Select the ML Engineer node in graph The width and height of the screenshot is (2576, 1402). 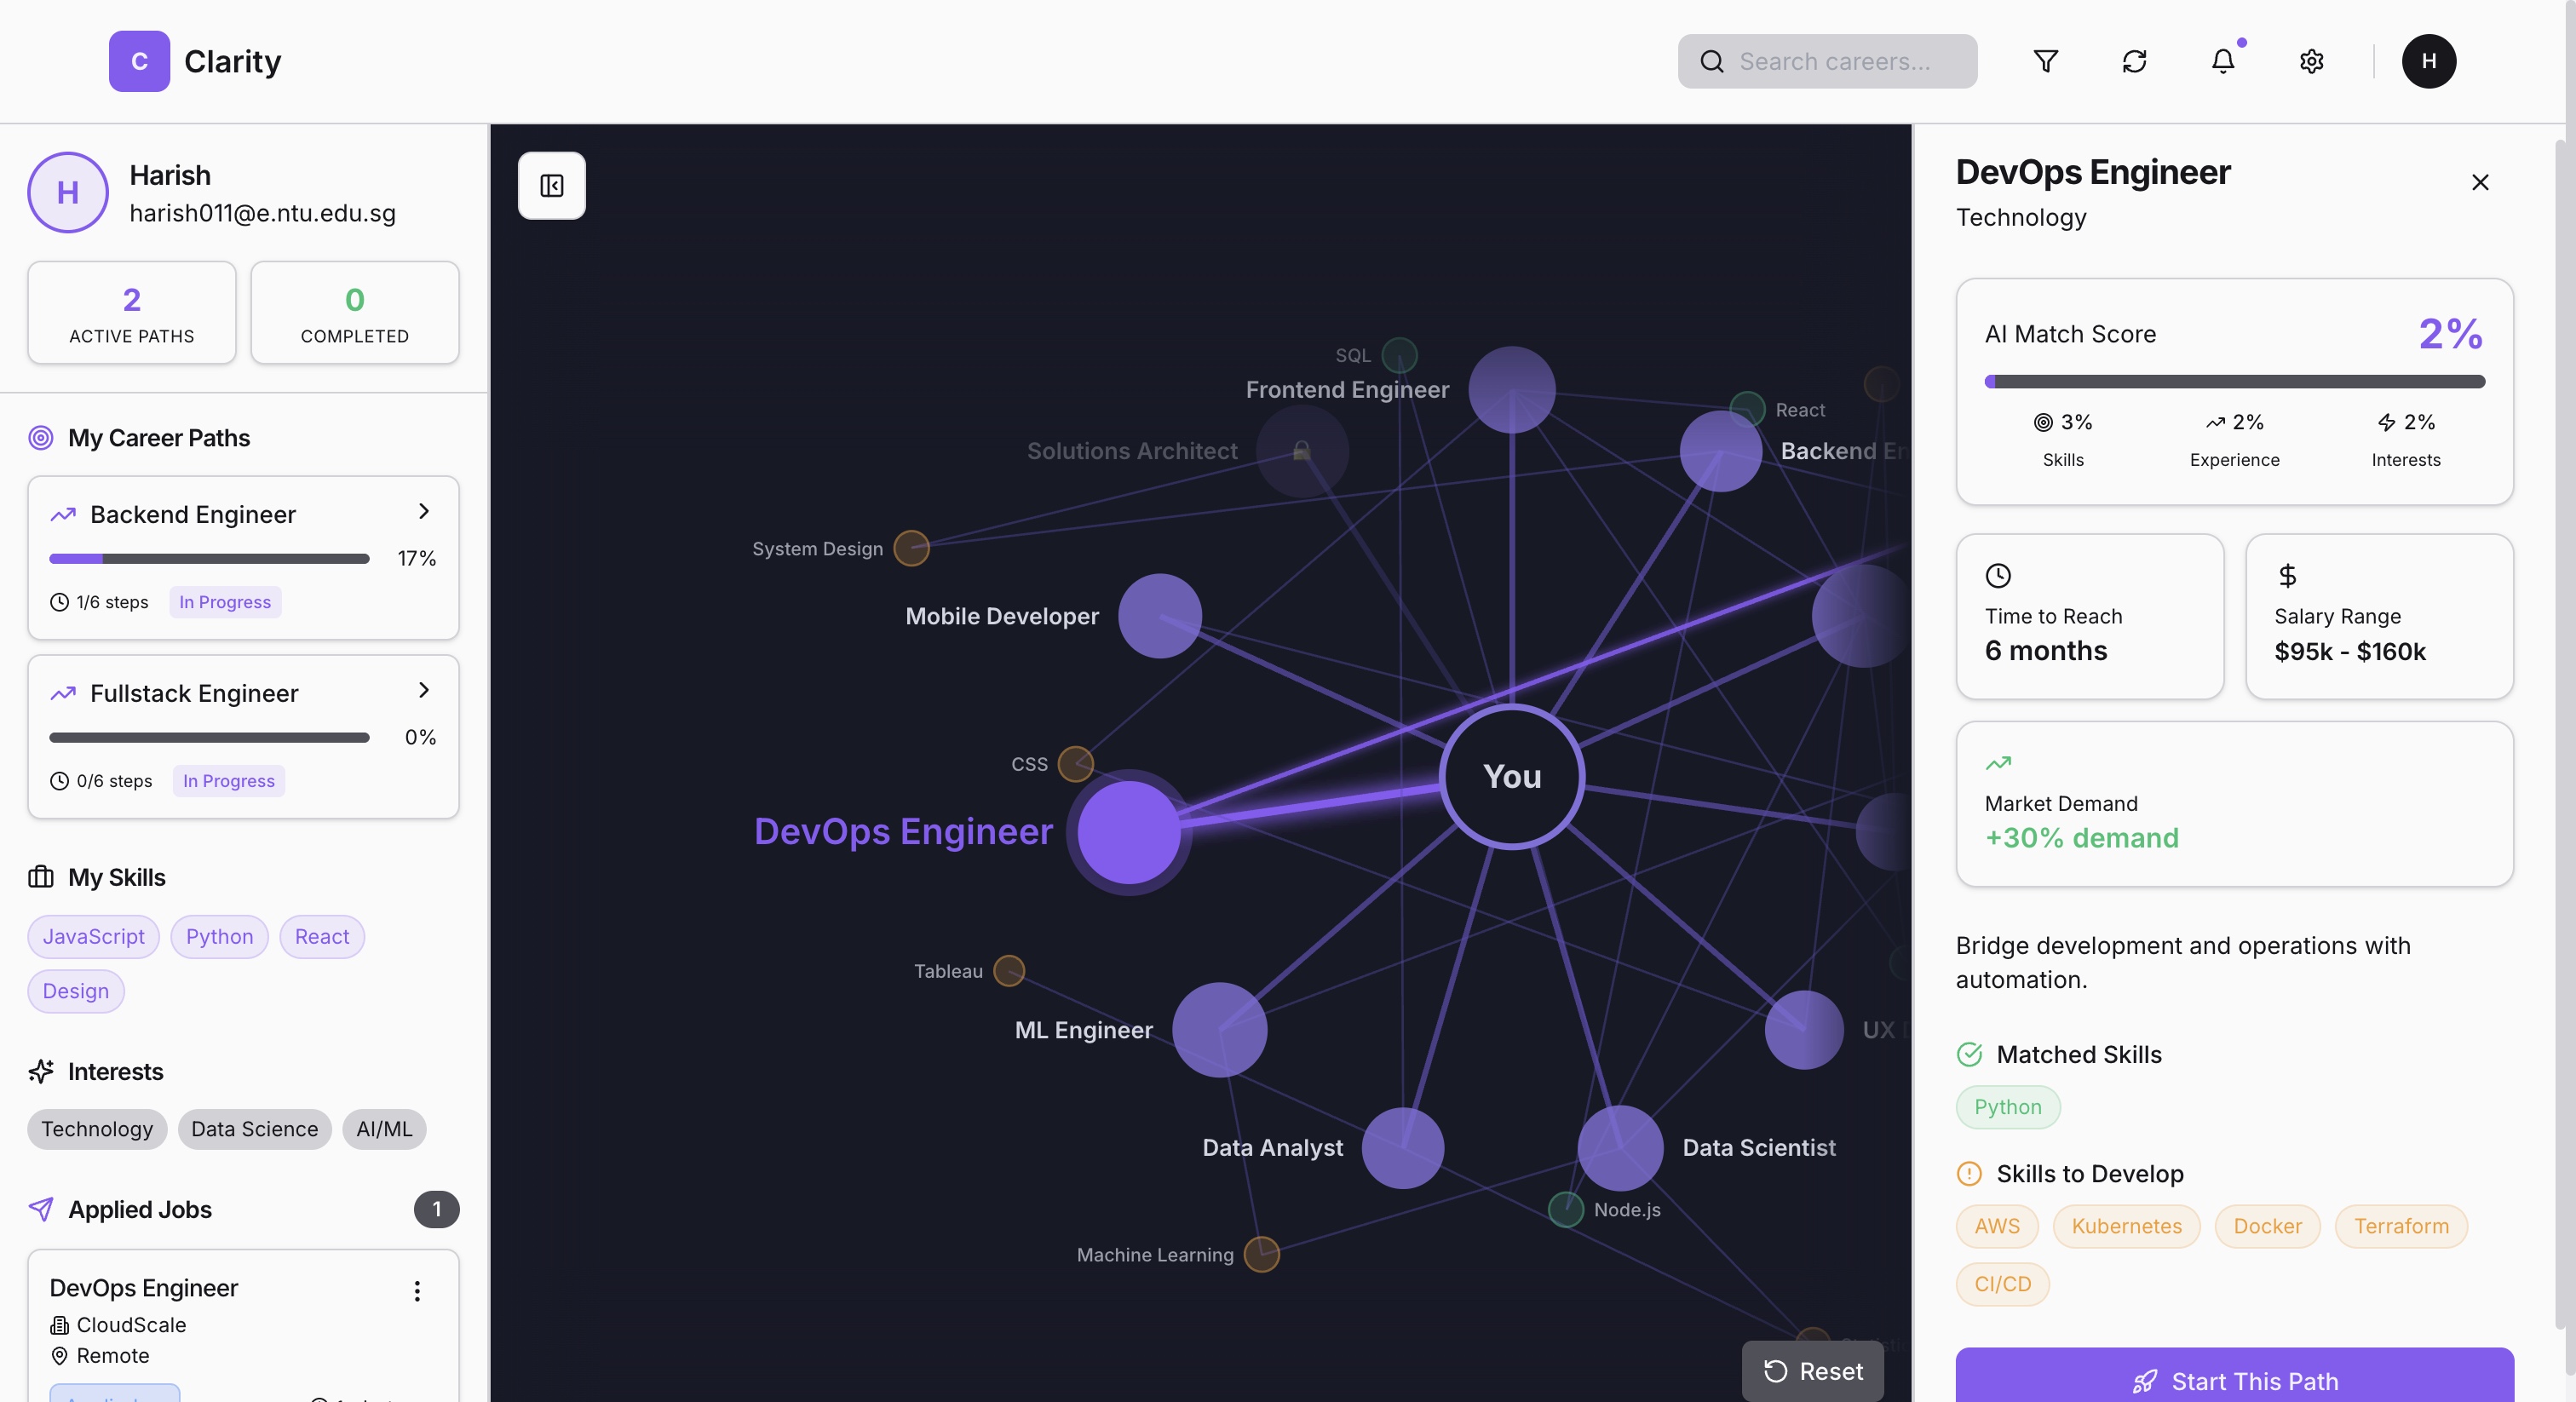coord(1219,1029)
